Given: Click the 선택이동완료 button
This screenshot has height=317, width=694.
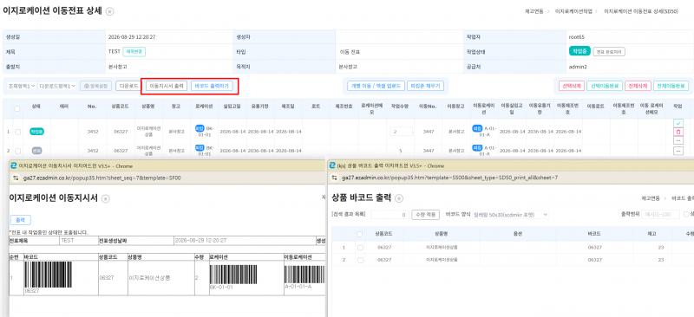Looking at the screenshot, I should click(605, 86).
